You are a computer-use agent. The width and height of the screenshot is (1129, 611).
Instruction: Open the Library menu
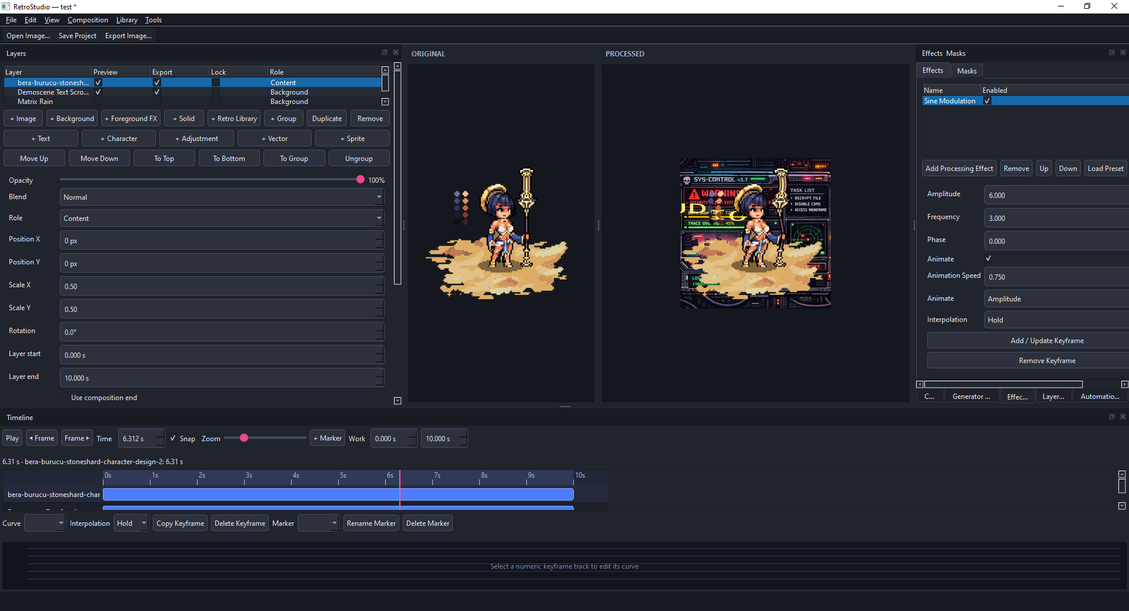(126, 20)
